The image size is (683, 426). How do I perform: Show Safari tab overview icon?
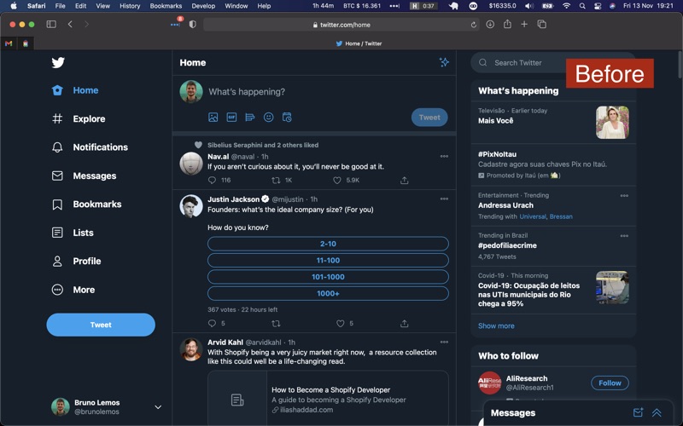click(x=542, y=25)
